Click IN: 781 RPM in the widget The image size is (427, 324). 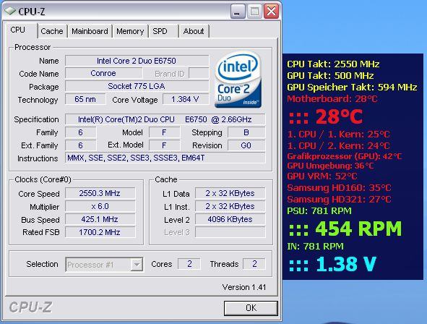(315, 247)
